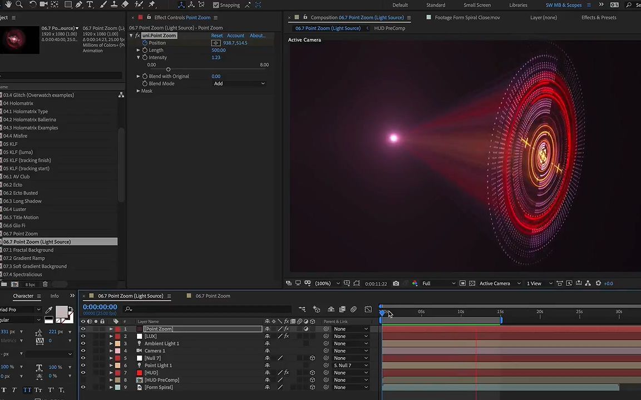641x400 pixels.
Task: Open the Character panel
Action: 23,296
